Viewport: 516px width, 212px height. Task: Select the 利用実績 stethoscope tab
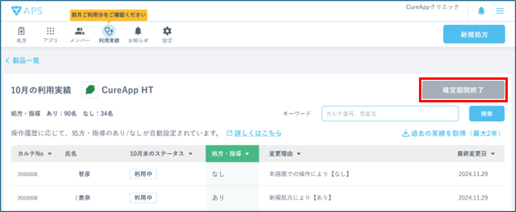coord(109,35)
